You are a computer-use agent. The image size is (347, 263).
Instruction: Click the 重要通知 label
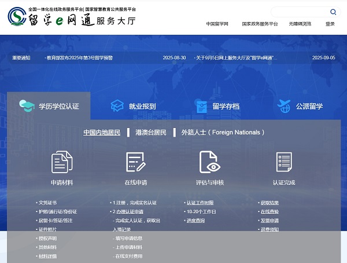pos(21,58)
